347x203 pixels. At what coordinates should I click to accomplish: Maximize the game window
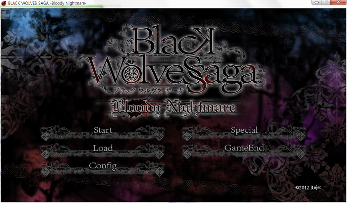coord(326,2)
